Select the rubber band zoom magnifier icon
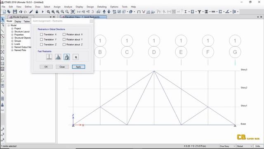 48,12
